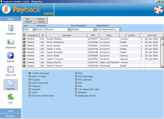Sort by the PPS column header

93,35
